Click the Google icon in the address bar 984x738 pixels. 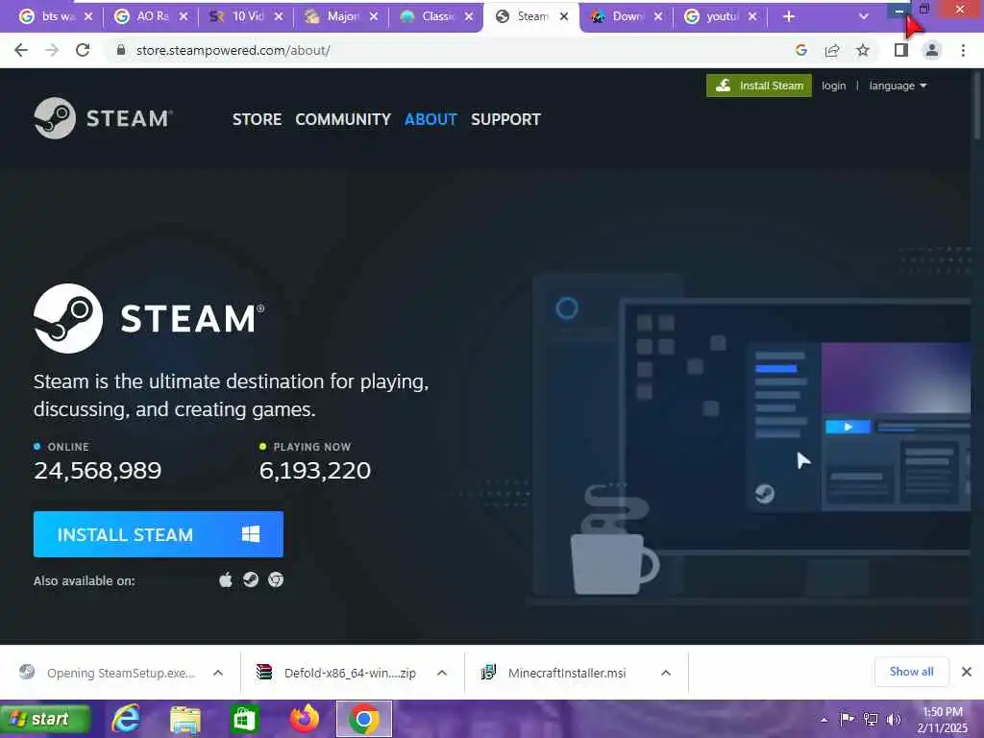click(x=801, y=50)
